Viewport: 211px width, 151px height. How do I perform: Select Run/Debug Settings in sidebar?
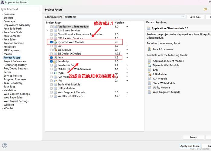click(16, 69)
